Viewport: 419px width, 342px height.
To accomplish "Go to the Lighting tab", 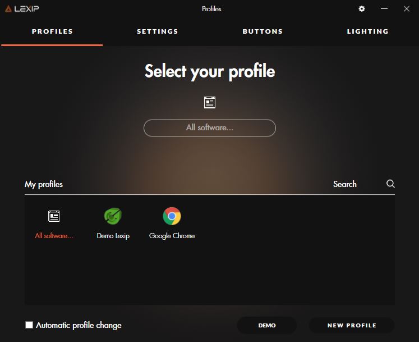I will coord(368,31).
